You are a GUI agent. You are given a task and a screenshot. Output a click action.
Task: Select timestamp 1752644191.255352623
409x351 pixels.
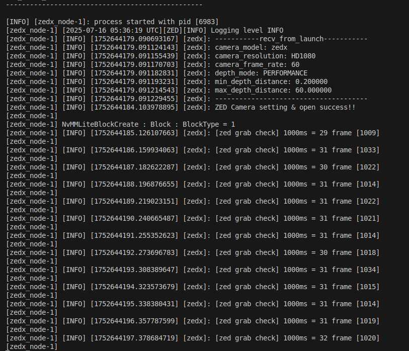coord(134,235)
